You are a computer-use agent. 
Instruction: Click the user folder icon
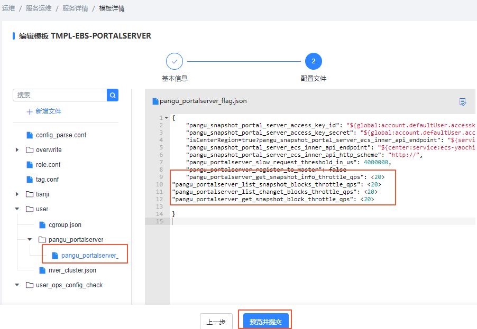[x=28, y=209]
